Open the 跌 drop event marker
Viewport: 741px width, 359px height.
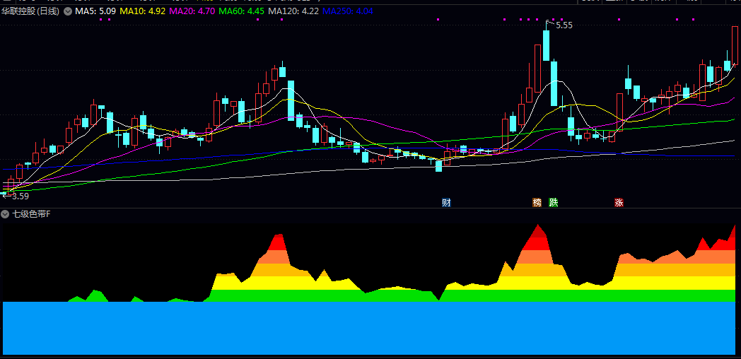point(554,203)
